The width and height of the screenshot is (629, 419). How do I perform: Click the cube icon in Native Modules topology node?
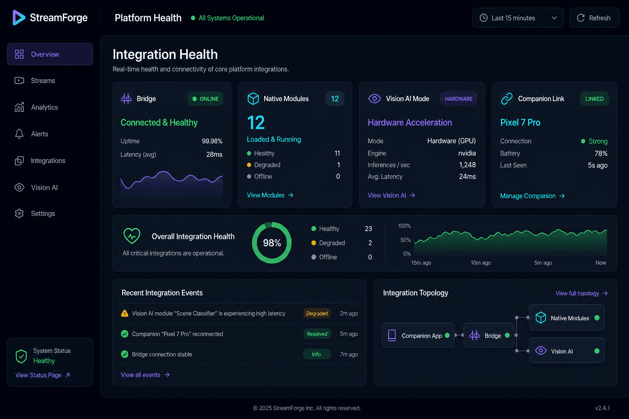click(541, 318)
